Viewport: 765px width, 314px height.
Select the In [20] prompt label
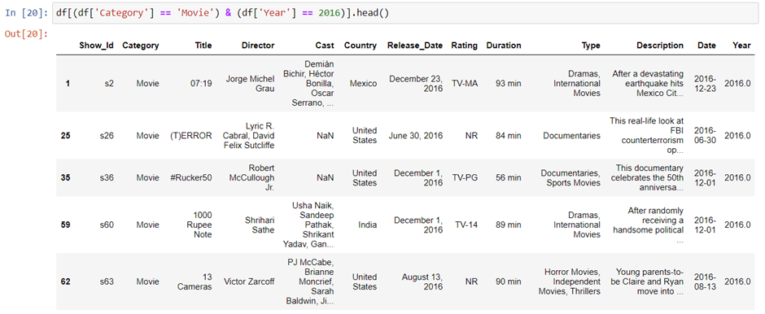26,13
